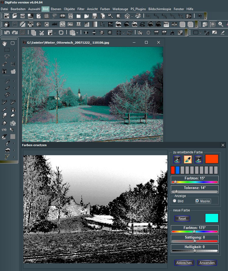Click the key icon in top toolbar

coord(110,16)
